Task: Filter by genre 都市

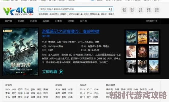Action: click(14, 93)
